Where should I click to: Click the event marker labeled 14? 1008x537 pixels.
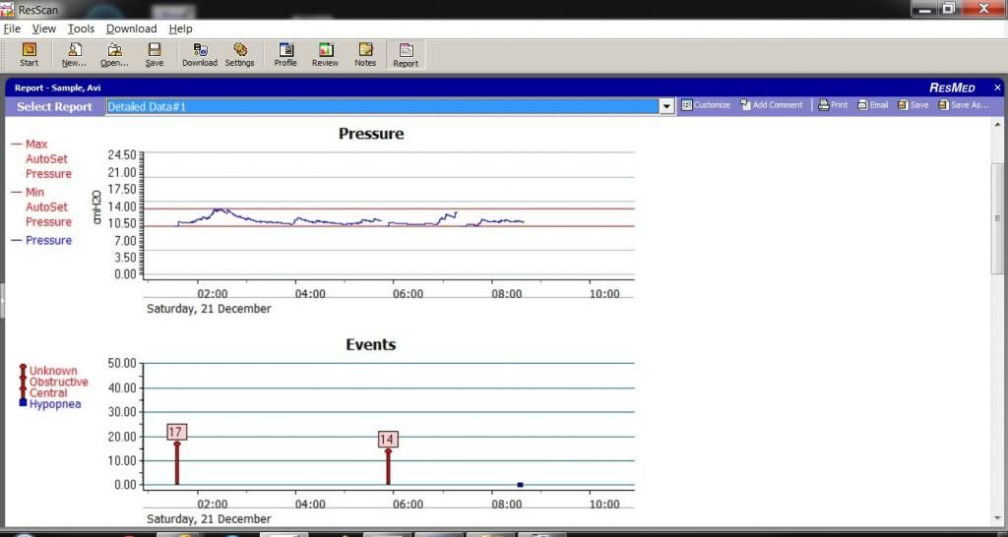388,440
